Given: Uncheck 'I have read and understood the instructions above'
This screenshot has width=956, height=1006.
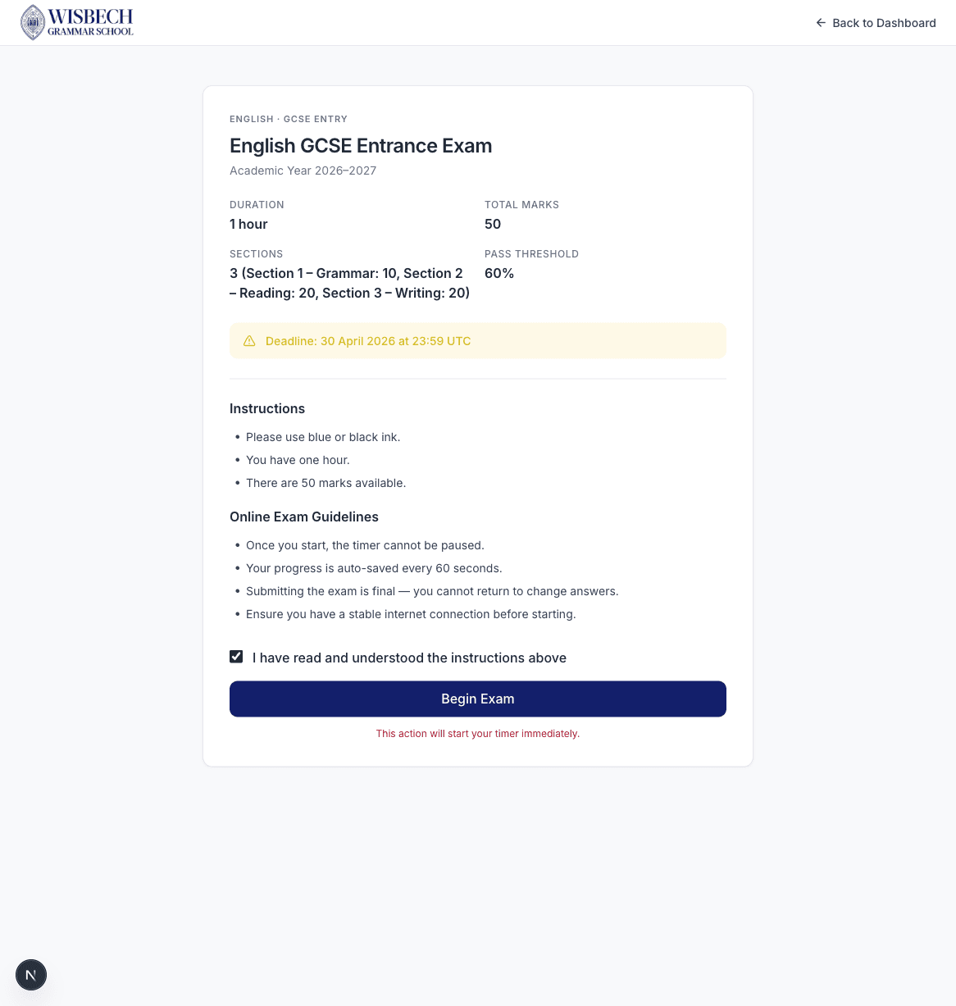Looking at the screenshot, I should [236, 656].
